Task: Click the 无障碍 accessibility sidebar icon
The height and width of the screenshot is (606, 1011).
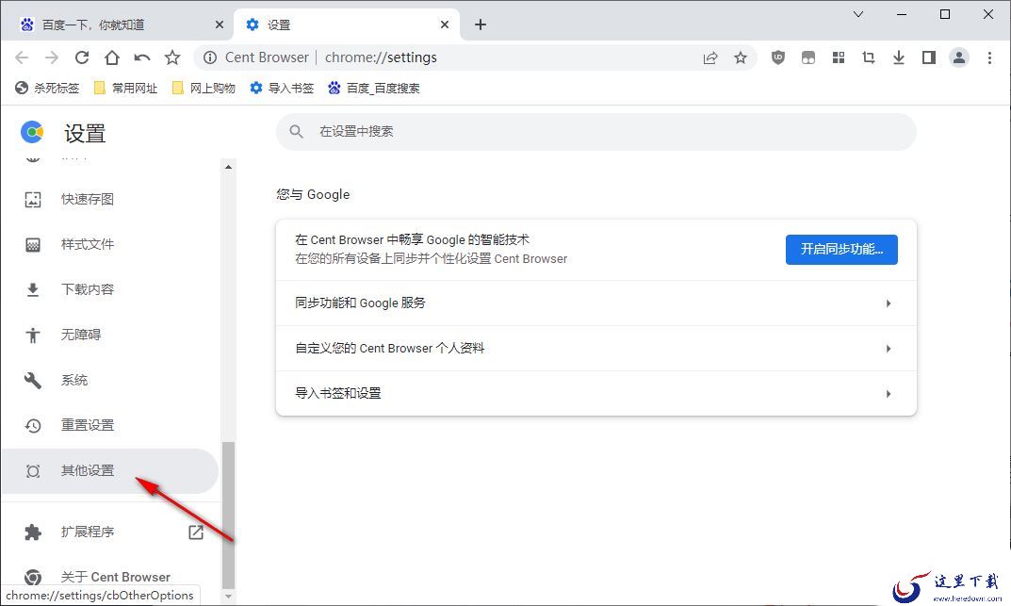Action: pos(33,336)
